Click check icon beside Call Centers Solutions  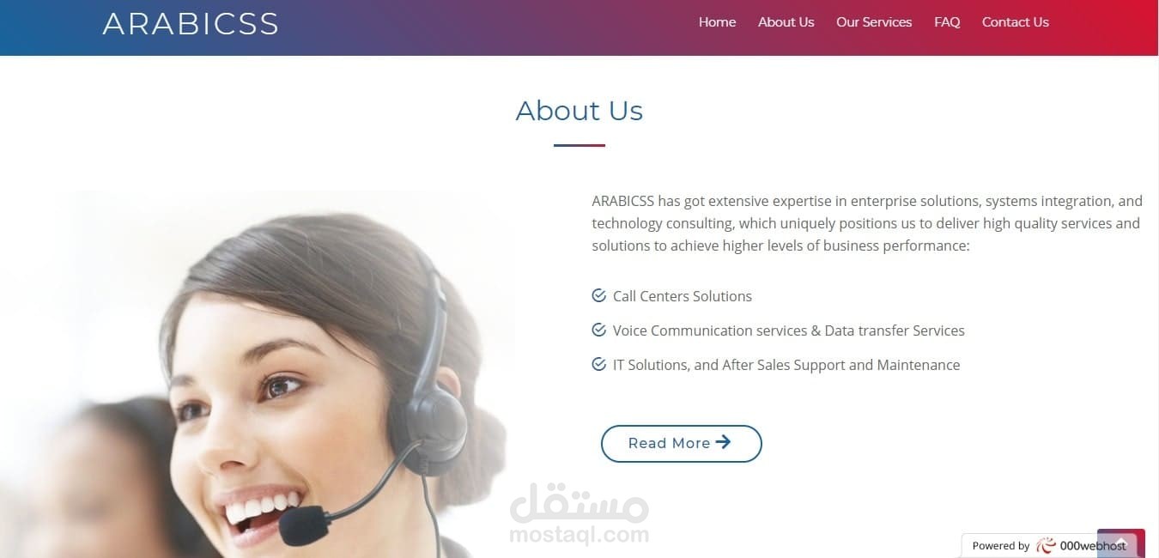coord(599,295)
